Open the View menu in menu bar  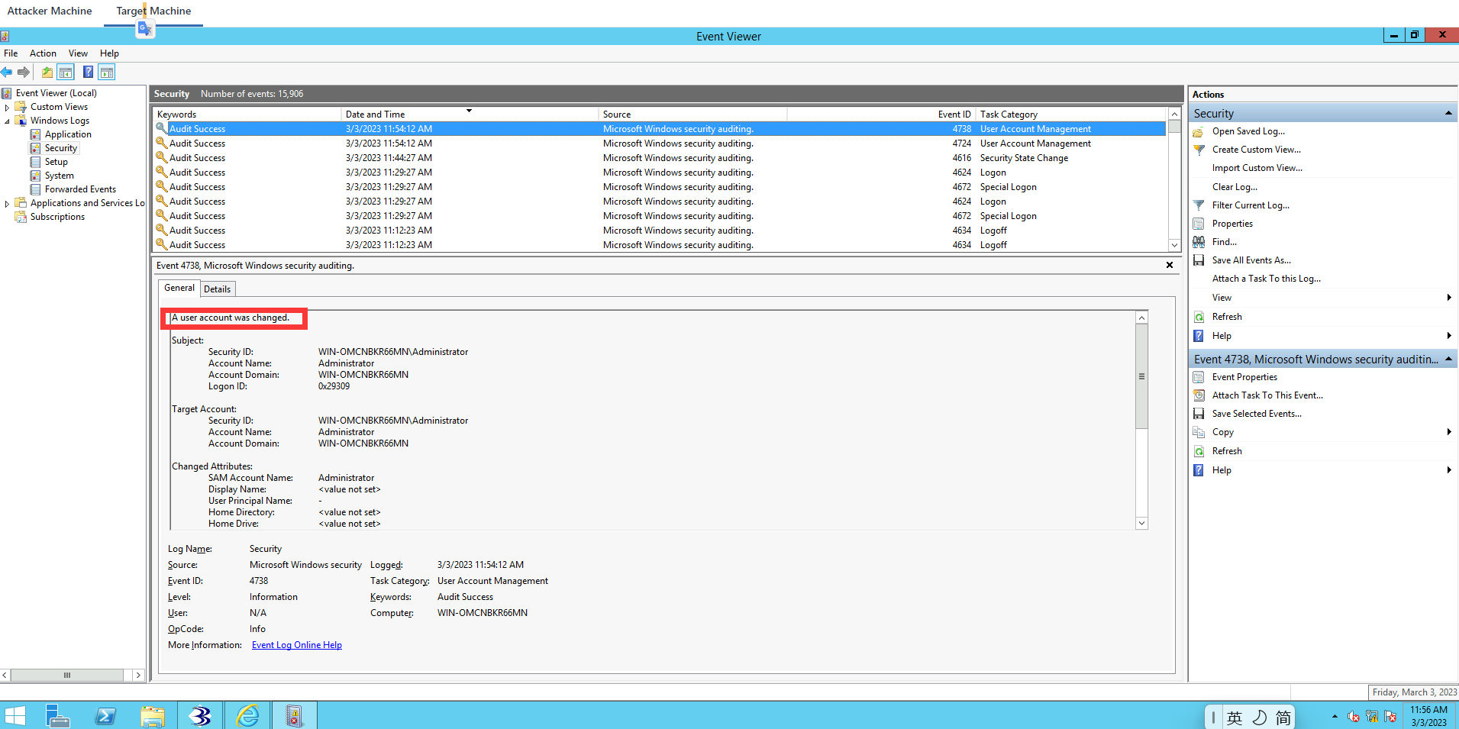pos(78,53)
